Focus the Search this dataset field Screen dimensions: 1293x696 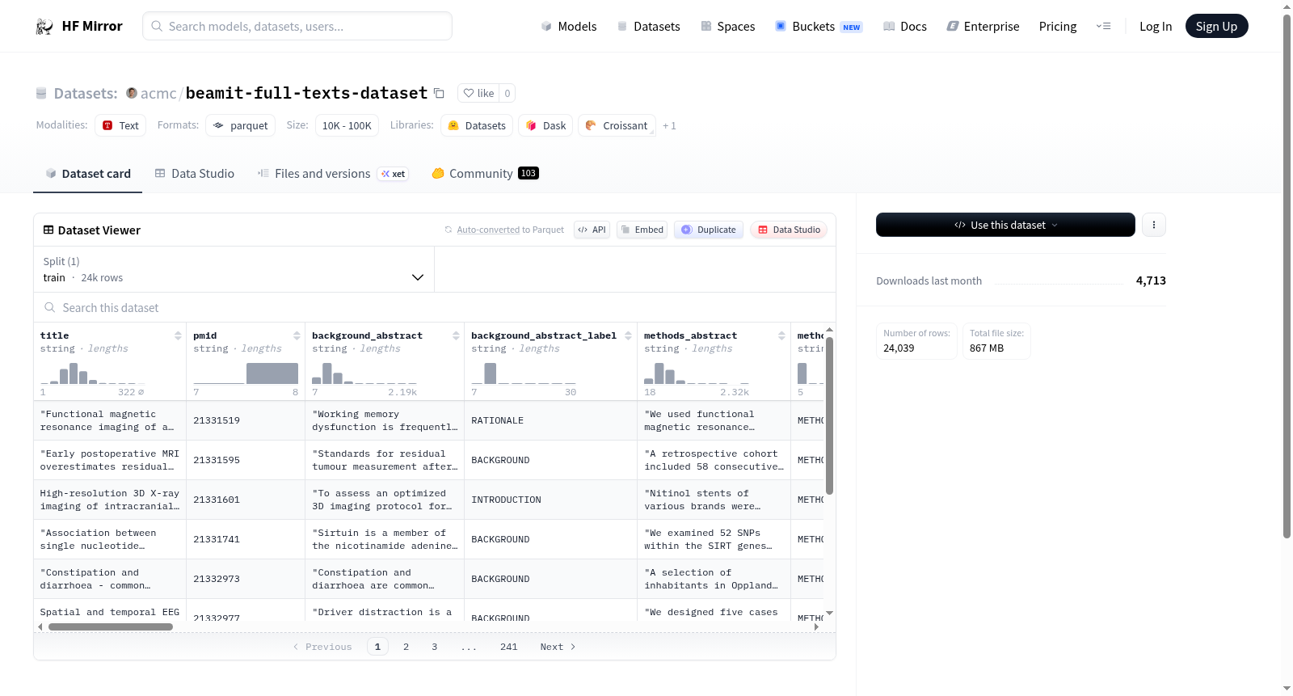point(435,308)
